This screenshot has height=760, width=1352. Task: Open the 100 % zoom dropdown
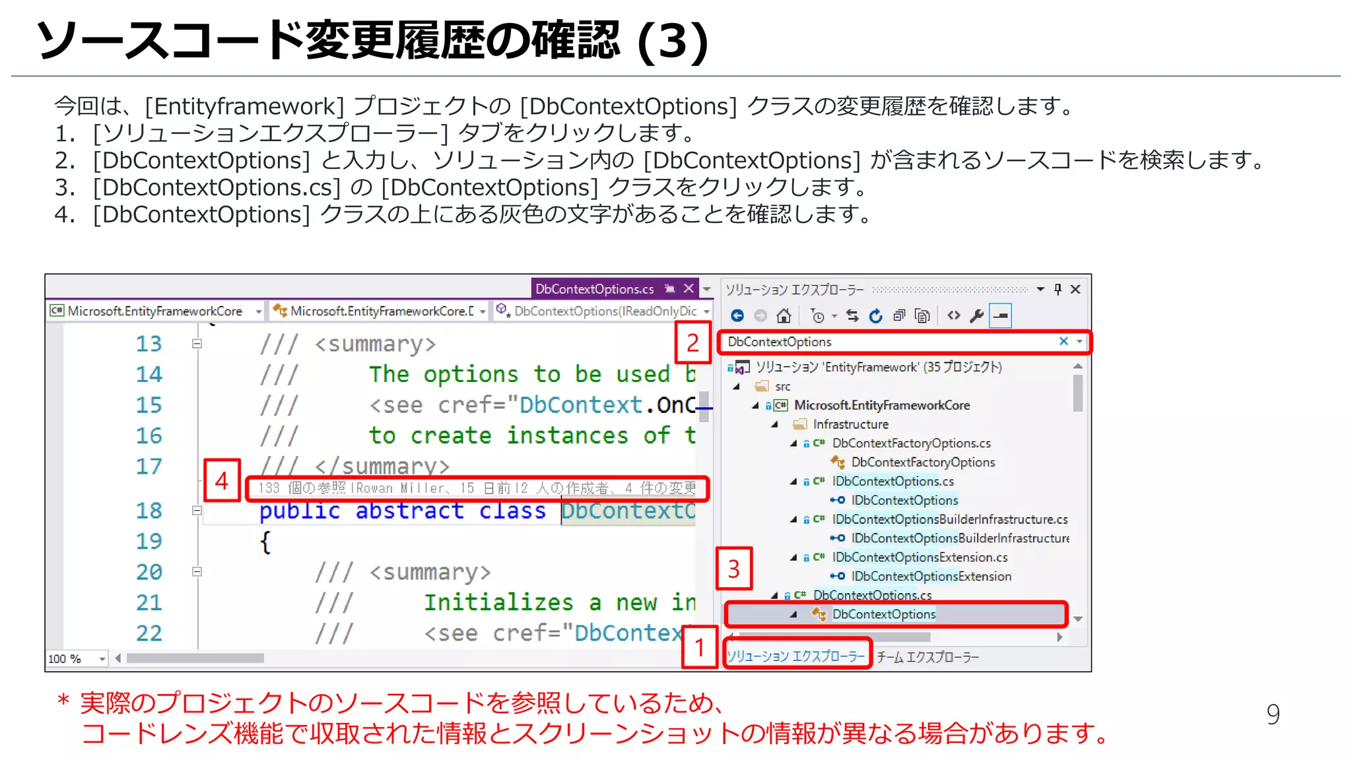[x=102, y=658]
